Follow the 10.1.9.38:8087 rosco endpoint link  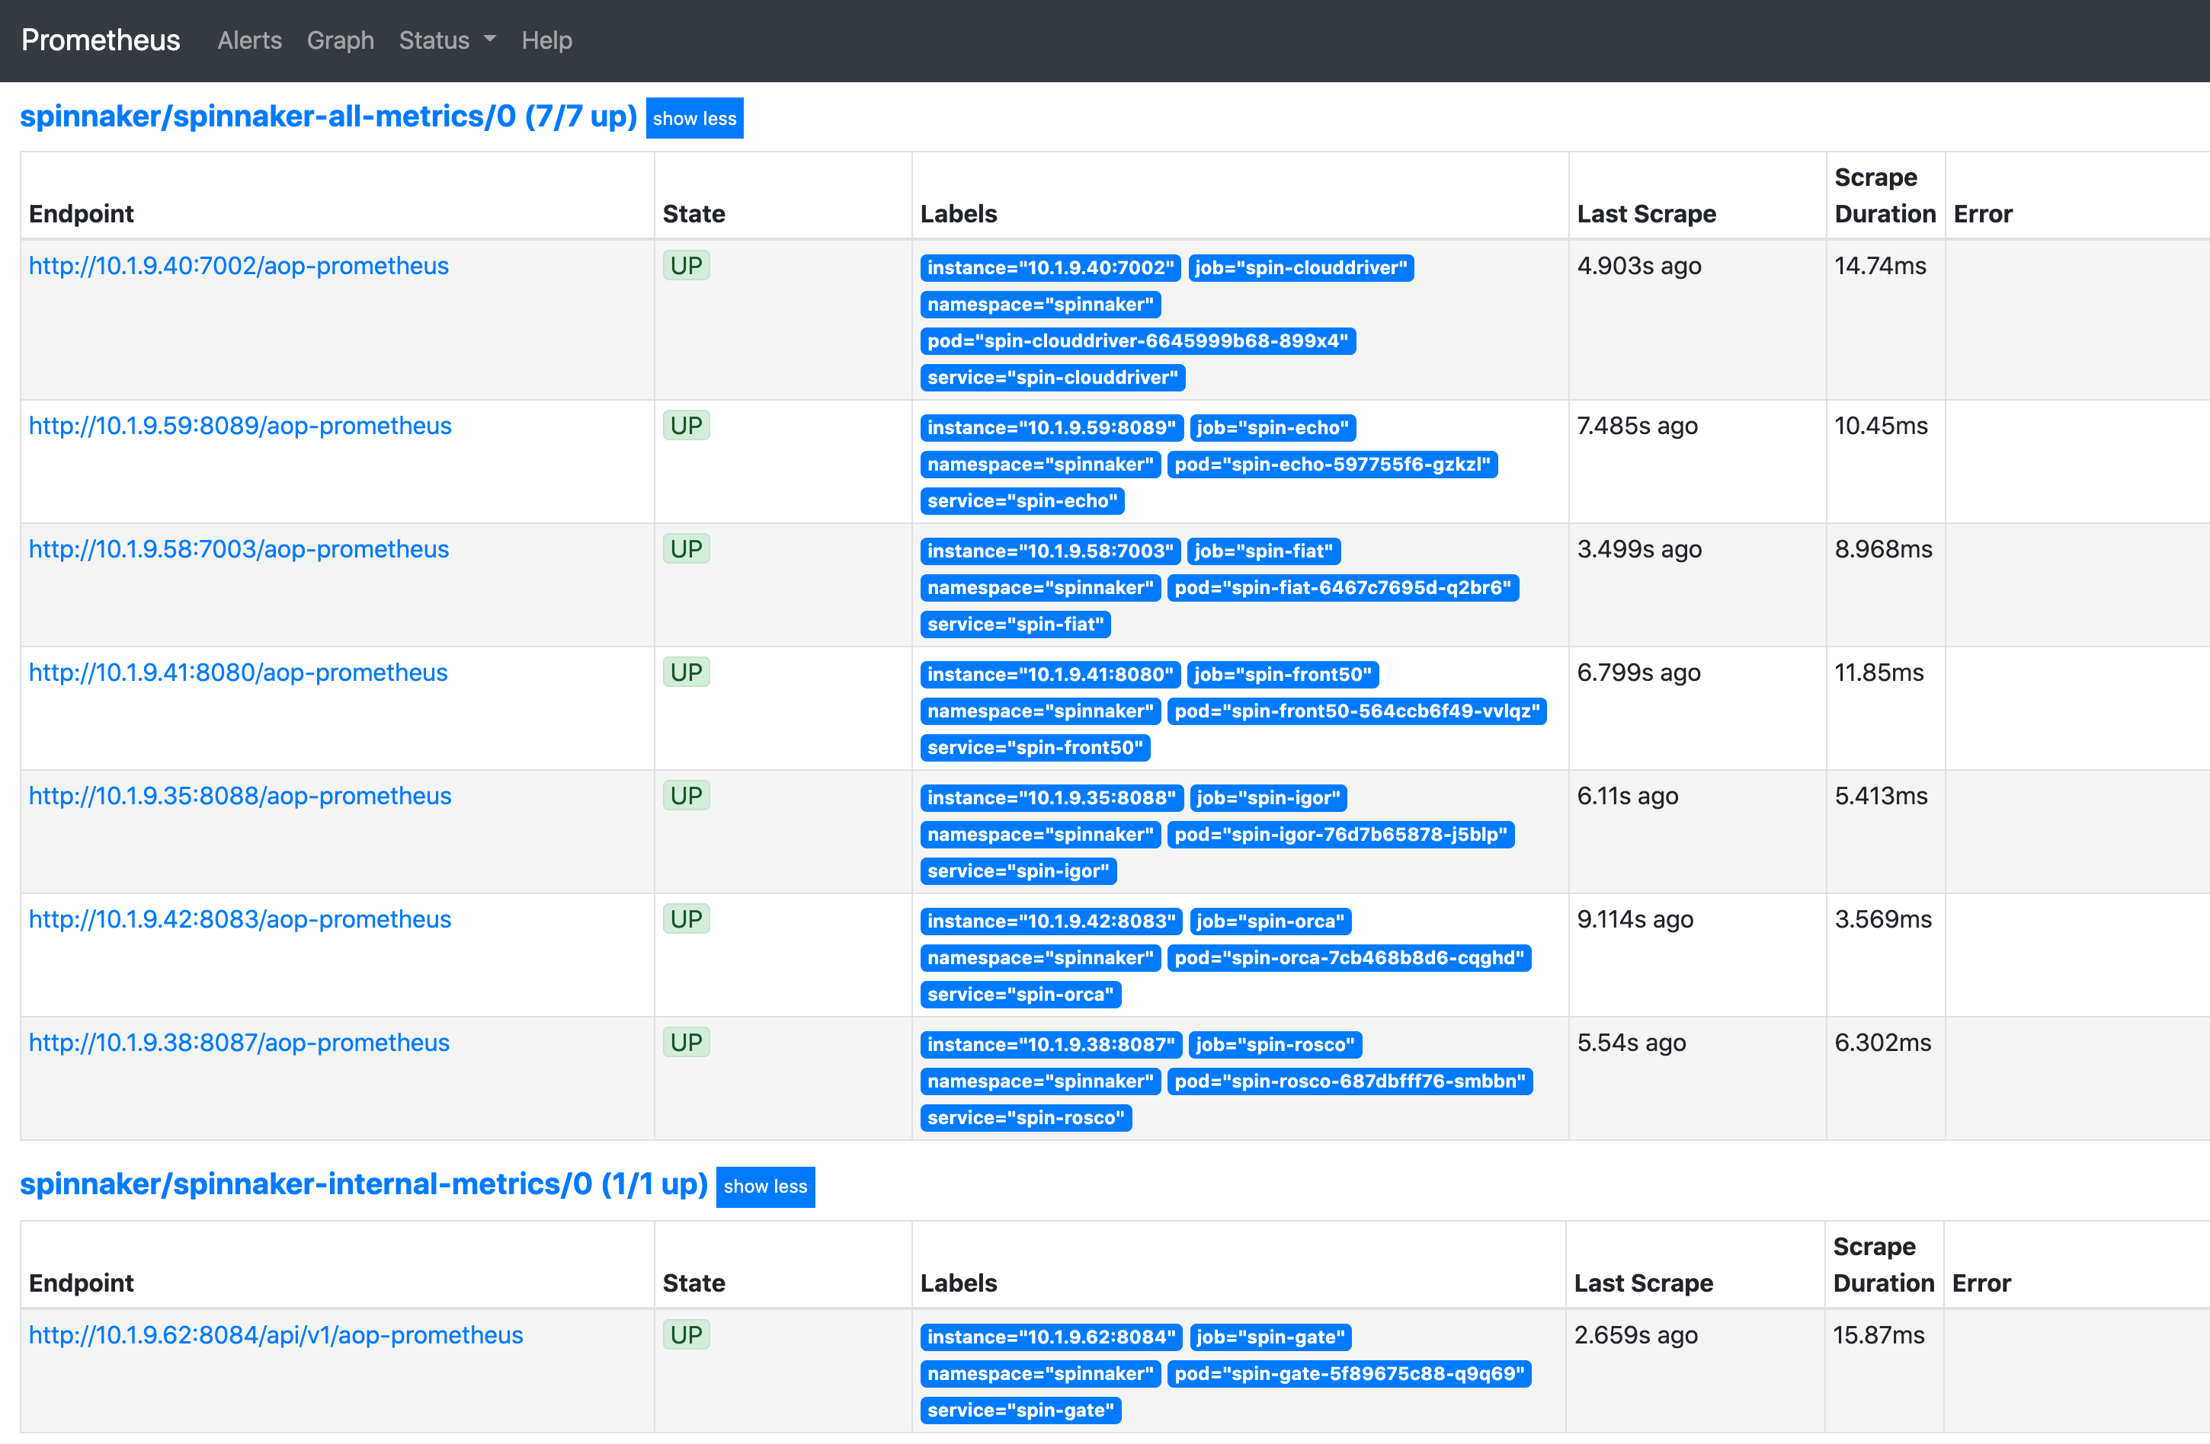239,1043
